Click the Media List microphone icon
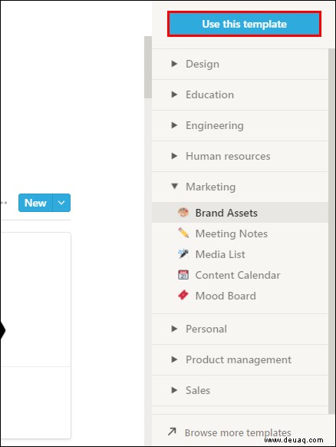This screenshot has width=336, height=447. pos(183,253)
